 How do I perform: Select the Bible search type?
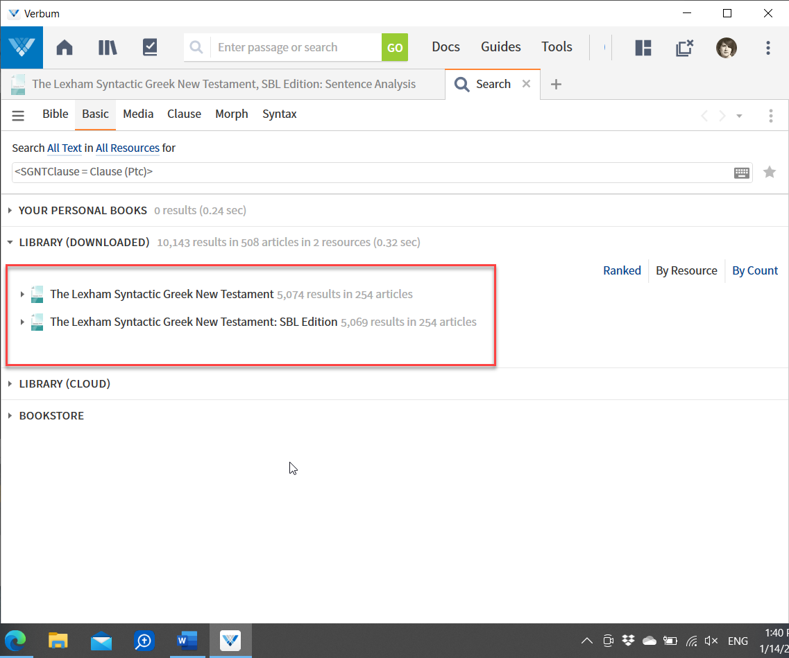click(56, 114)
